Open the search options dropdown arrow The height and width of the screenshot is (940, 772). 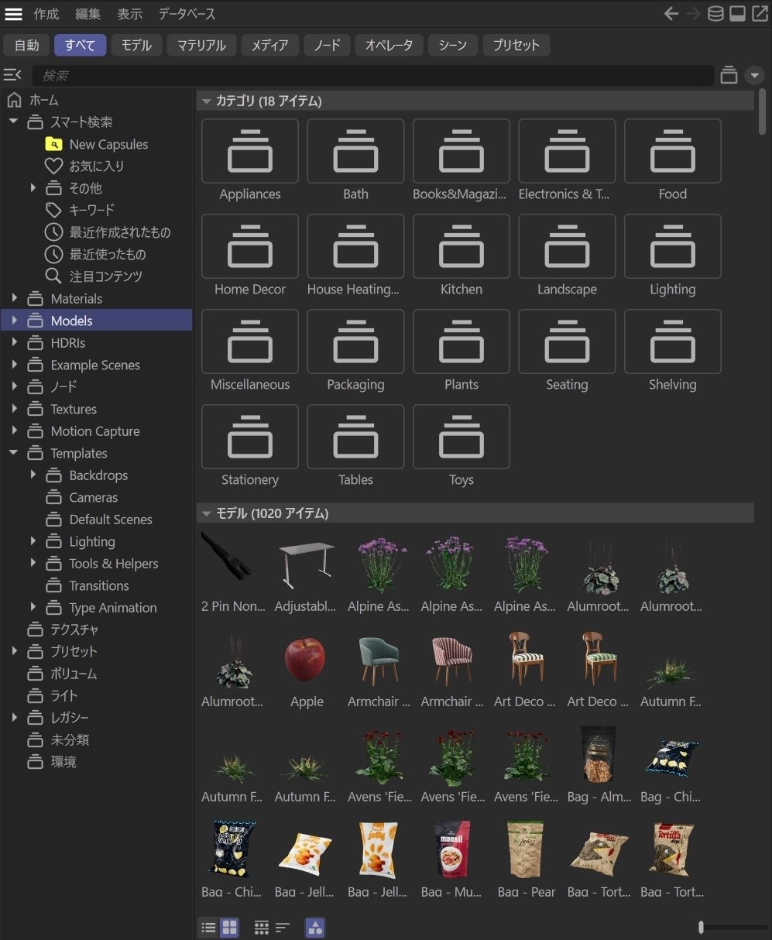754,75
